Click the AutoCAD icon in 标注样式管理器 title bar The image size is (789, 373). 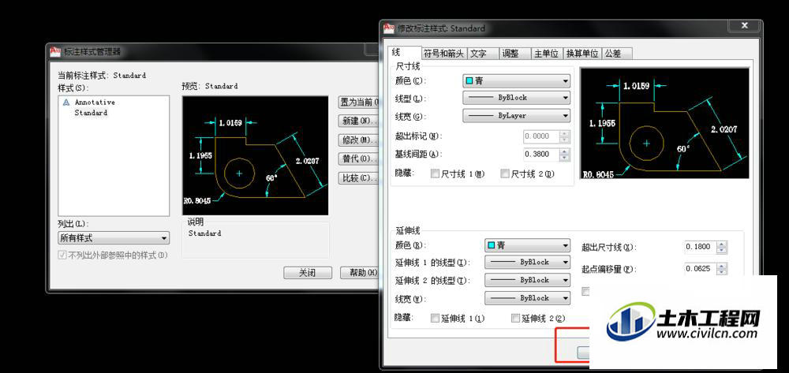(x=55, y=51)
